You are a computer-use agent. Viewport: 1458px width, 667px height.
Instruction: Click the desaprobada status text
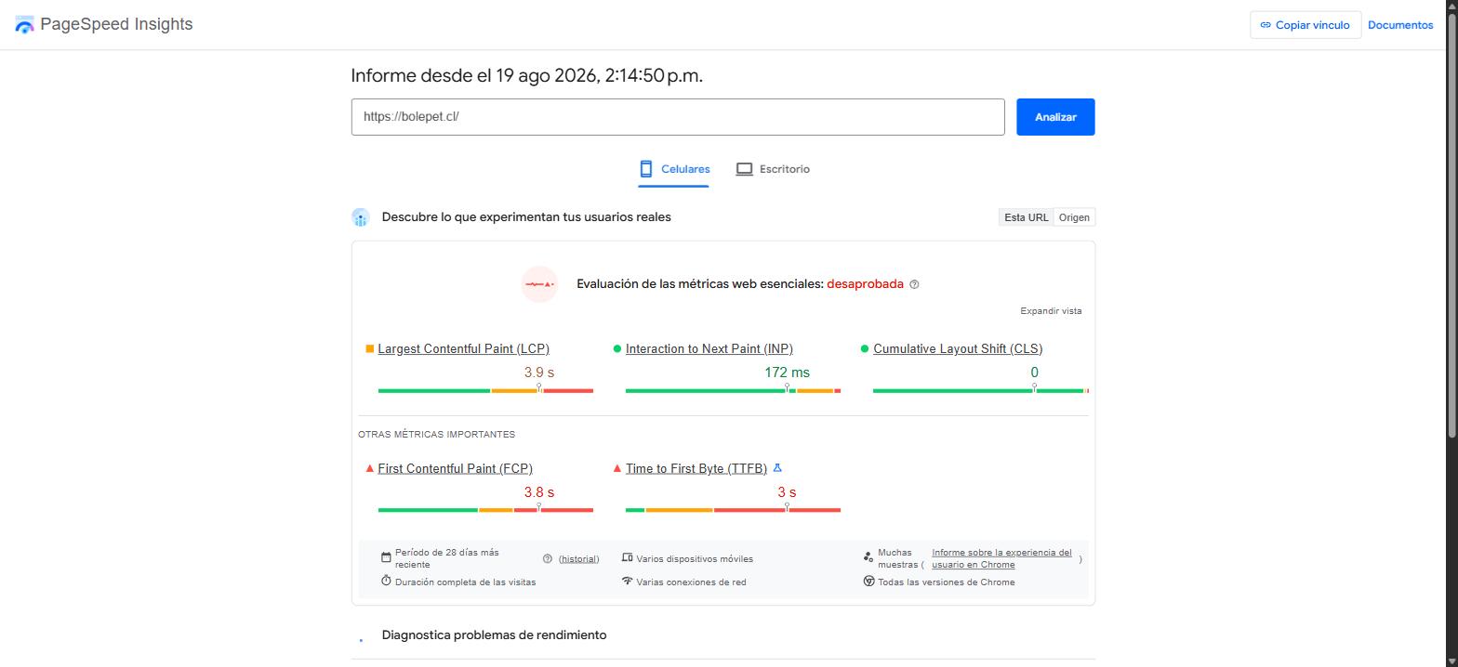[865, 284]
